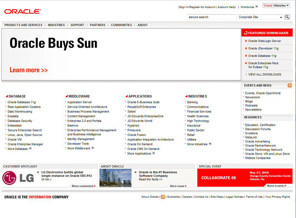Open Service-Oriented Architecture link
296x218 pixels.
(87, 107)
